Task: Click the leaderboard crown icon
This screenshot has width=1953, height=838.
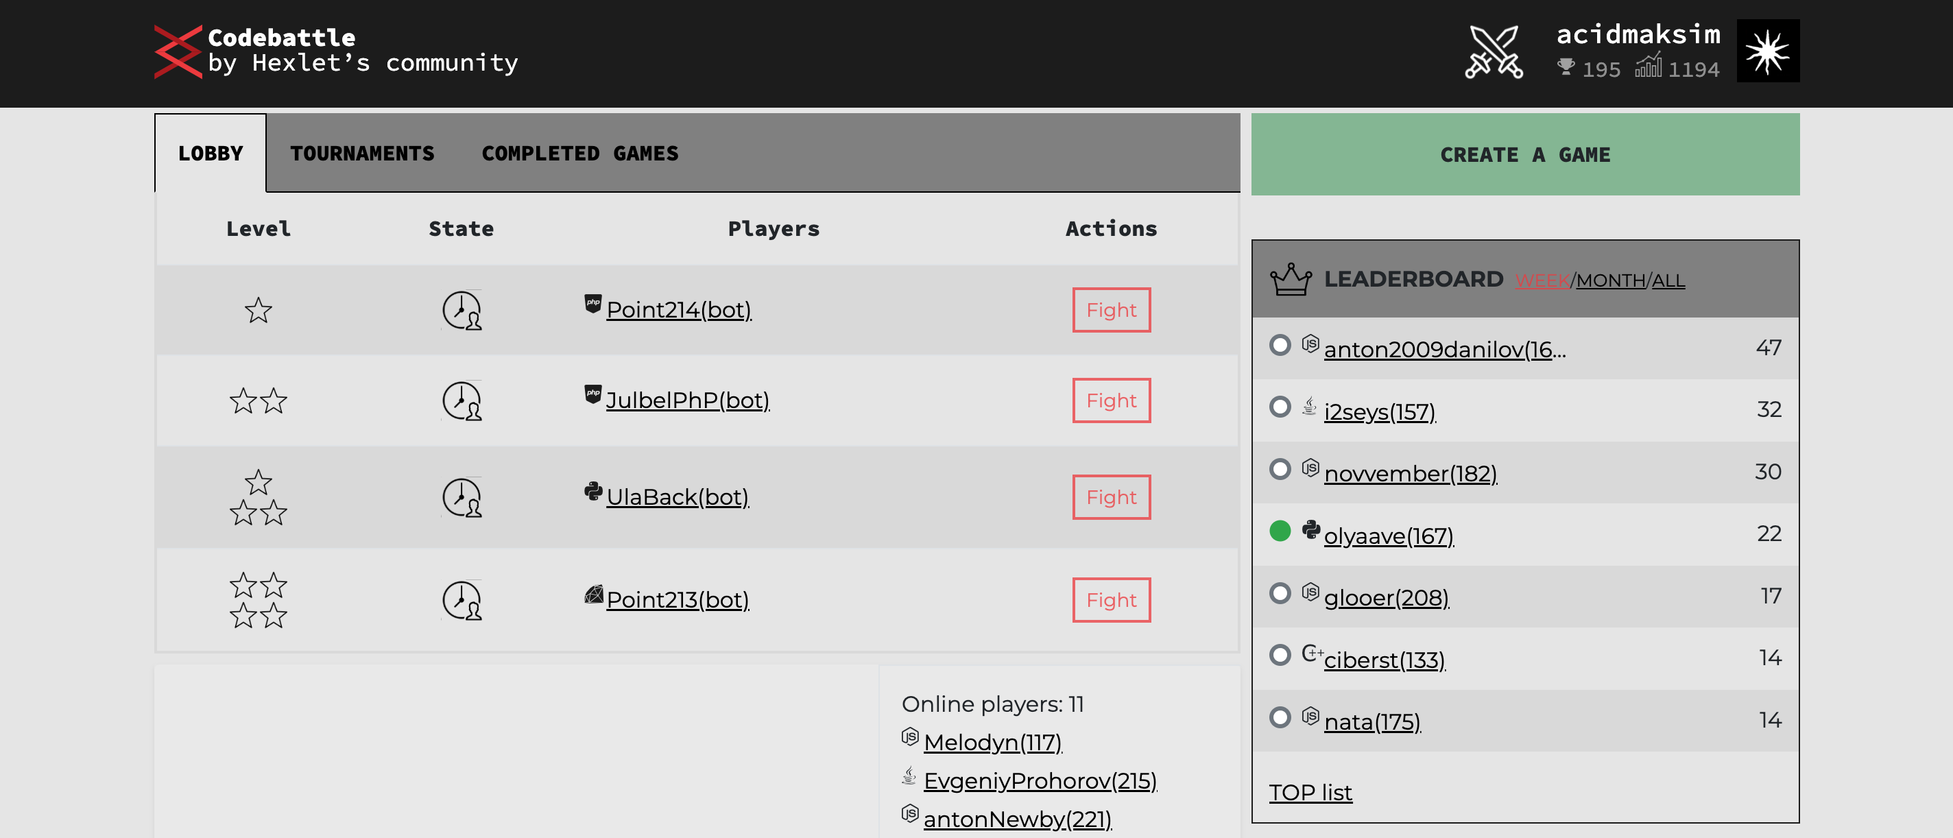Action: (1291, 279)
